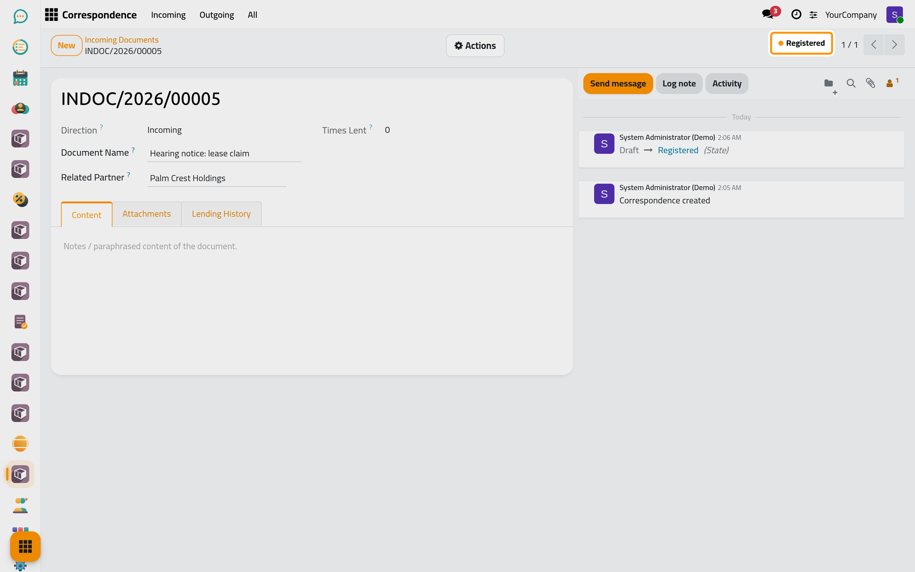This screenshot has width=915, height=572.
Task: Open the orange apps grid launcher
Action: click(x=25, y=546)
